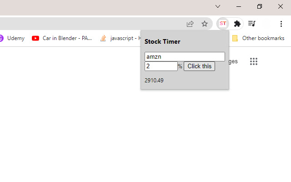This screenshot has height=182, width=291.
Task: Open the Car in Blender bookmark
Action: pos(62,38)
